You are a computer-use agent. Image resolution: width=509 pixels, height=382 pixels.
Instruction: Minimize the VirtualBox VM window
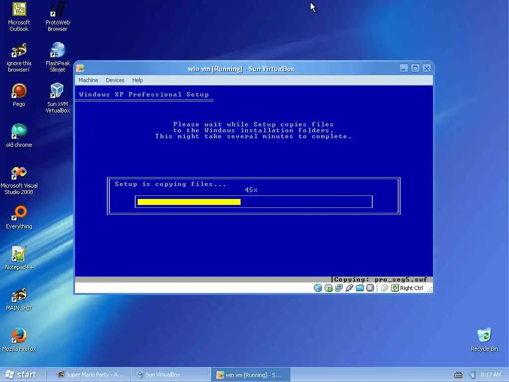pos(404,68)
